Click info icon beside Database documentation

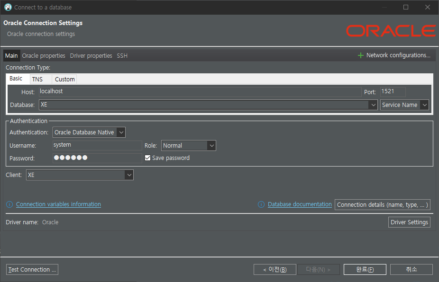[261, 204]
